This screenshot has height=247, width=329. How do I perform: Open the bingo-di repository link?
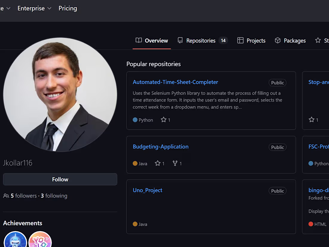[319, 190]
